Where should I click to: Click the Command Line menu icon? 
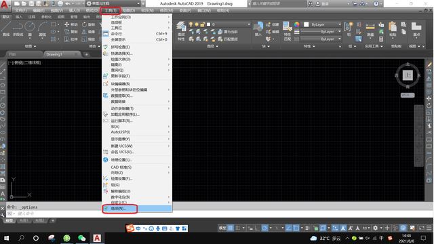point(106,34)
